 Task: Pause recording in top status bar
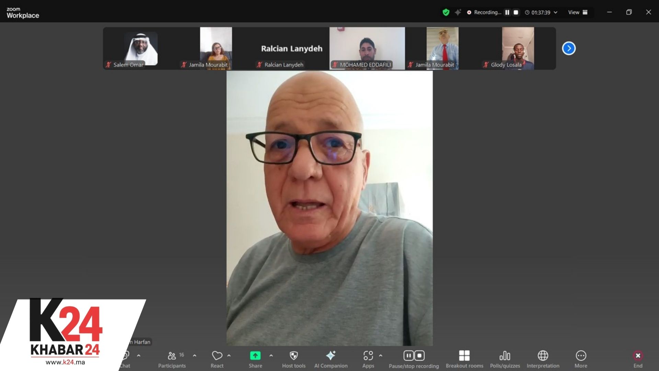click(x=507, y=12)
